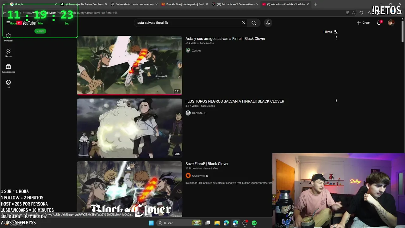The height and width of the screenshot is (228, 405).
Task: Open the Principal home icon in sidebar
Action: [8, 36]
